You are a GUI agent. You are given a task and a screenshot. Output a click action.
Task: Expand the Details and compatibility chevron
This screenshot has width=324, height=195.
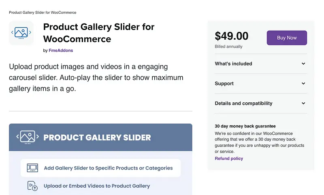click(303, 104)
